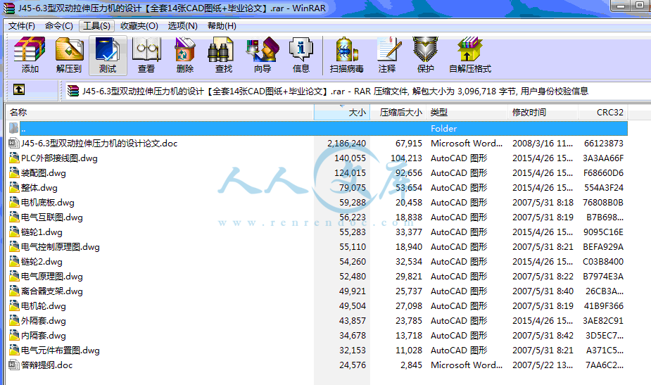
Task: Open the 收藏夹(O) menu
Action: (x=139, y=26)
